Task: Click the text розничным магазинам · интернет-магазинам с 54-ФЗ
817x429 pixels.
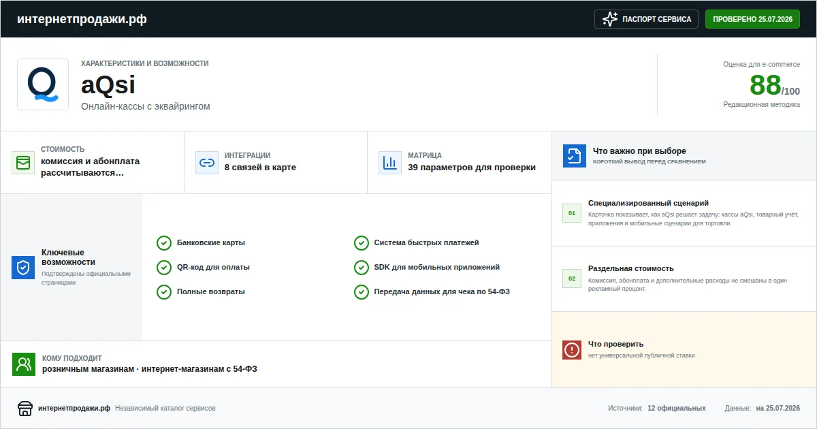Action: pyautogui.click(x=150, y=369)
